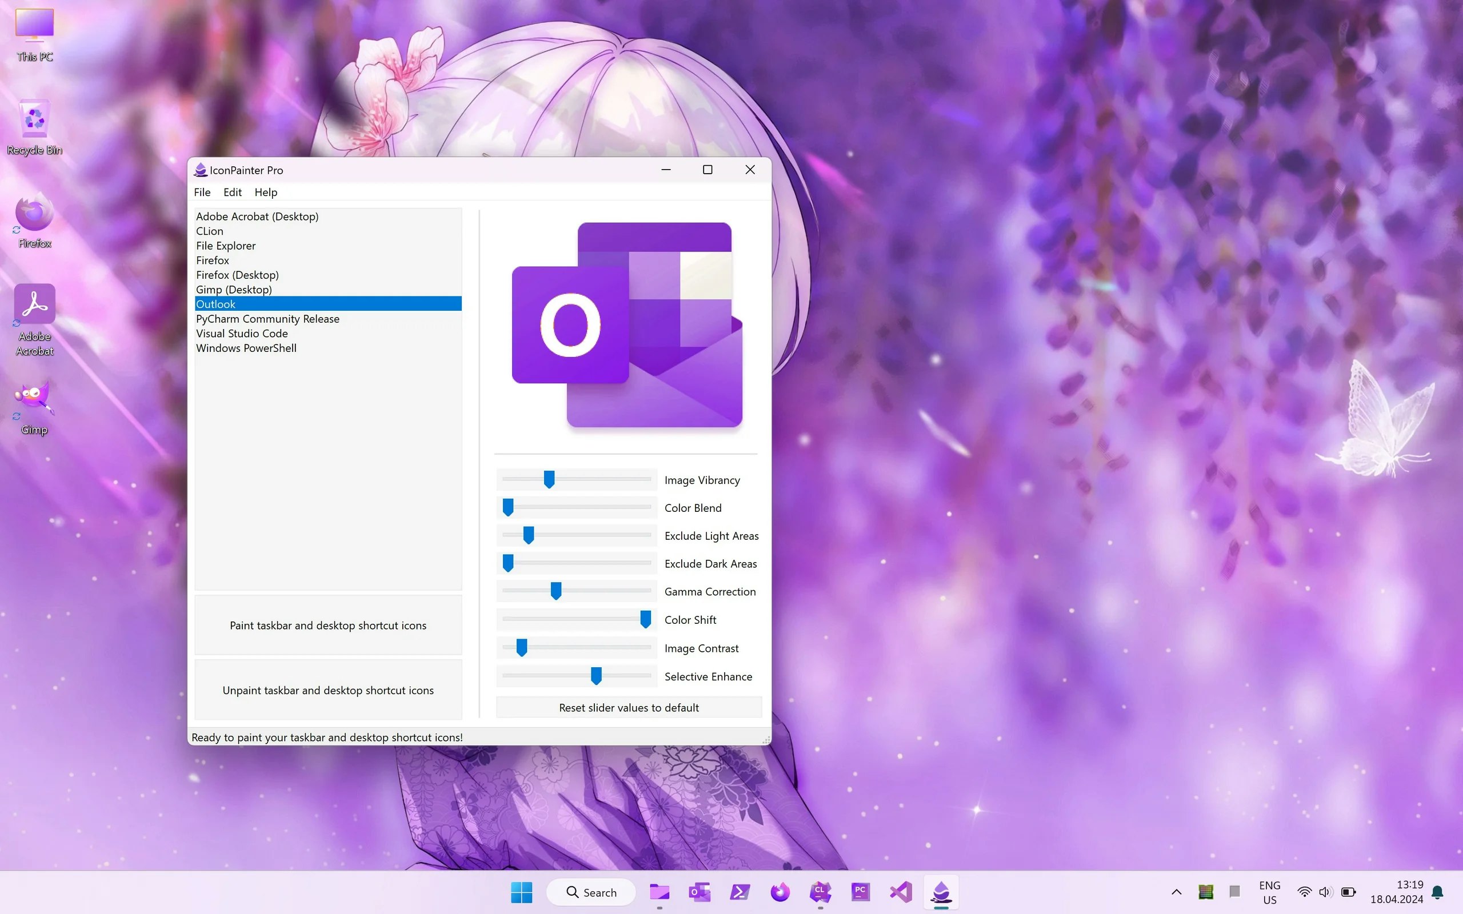Maximize the IconPainter Pro window

coord(707,170)
